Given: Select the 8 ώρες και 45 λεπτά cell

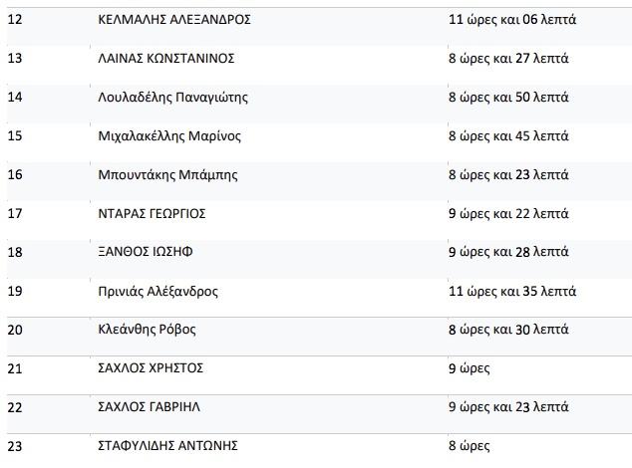Looking at the screenshot, I should 508,135.
